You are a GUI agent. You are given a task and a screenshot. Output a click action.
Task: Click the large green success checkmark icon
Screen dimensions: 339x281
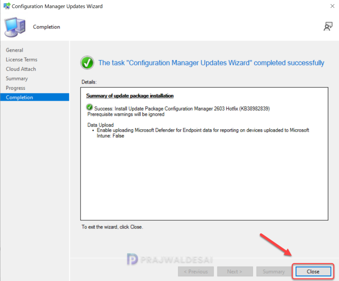pyautogui.click(x=87, y=63)
